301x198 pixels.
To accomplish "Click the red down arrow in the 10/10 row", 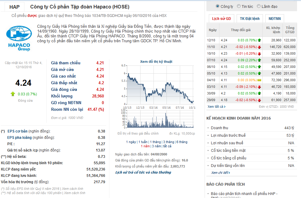I will (259, 54).
